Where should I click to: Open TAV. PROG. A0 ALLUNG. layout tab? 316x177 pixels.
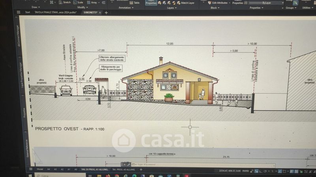tap(123, 170)
